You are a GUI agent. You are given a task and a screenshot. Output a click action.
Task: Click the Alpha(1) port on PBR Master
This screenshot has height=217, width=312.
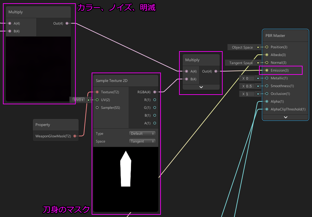[267, 102]
